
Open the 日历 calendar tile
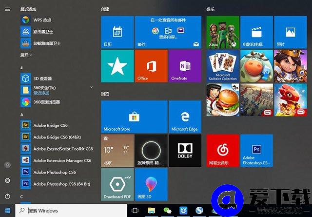click(117, 32)
